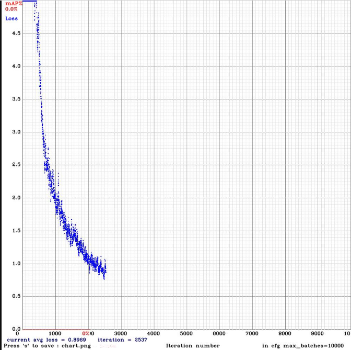Viewport: 351px width, 350px height.
Task: Click the x-axis label '3000'
Action: 121,333
